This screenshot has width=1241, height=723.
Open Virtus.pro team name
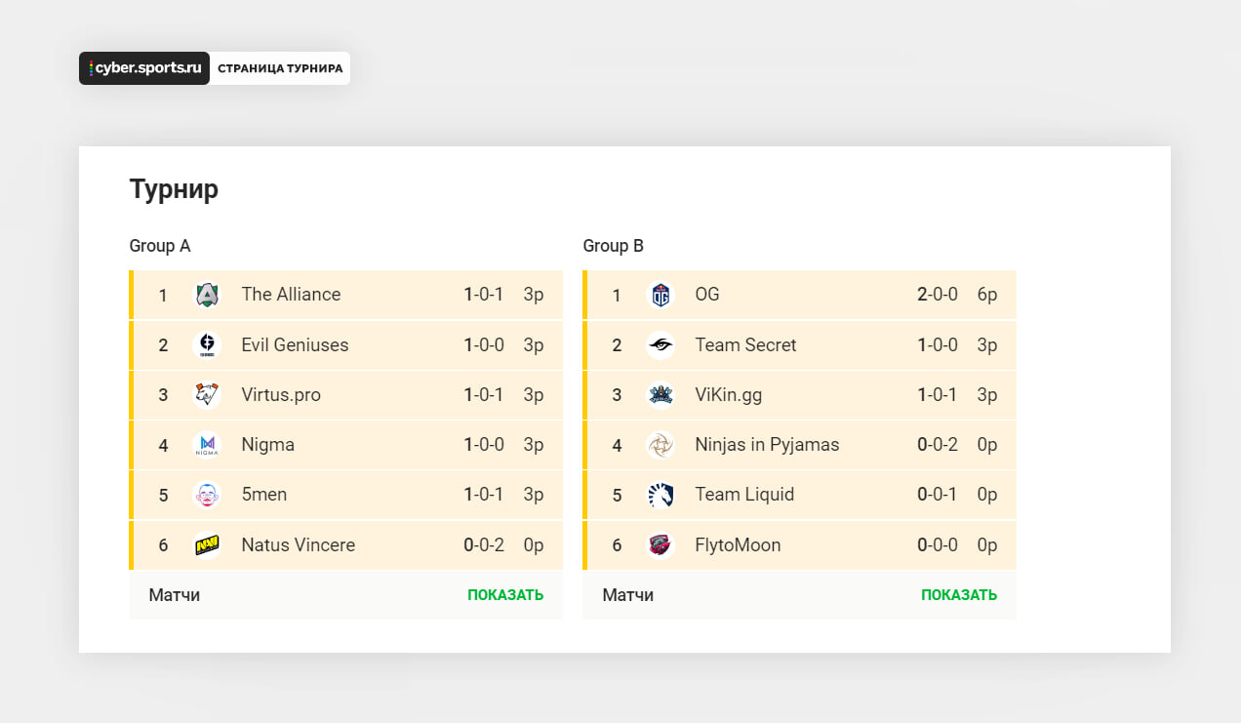[x=281, y=395]
